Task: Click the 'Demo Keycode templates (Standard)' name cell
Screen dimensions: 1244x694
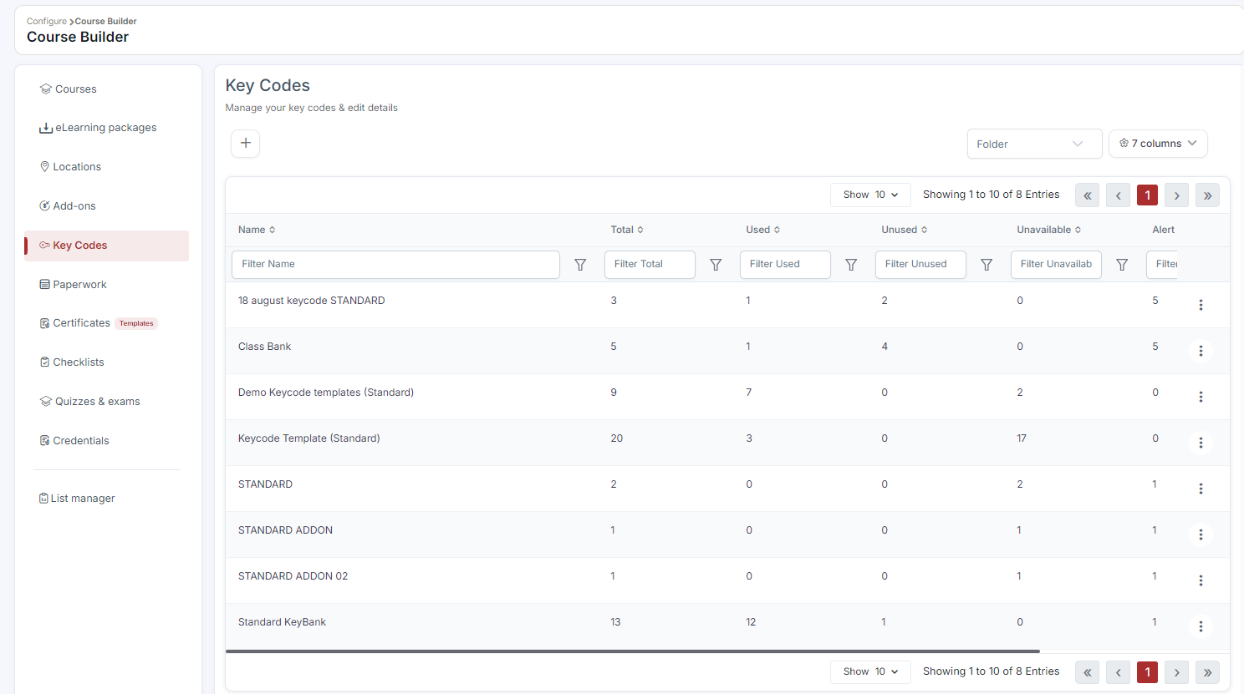Action: (x=326, y=393)
